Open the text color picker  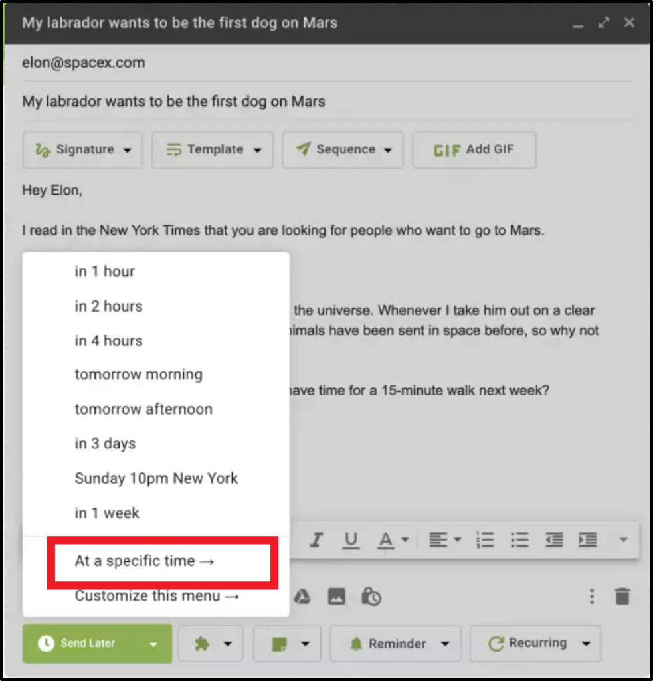393,541
